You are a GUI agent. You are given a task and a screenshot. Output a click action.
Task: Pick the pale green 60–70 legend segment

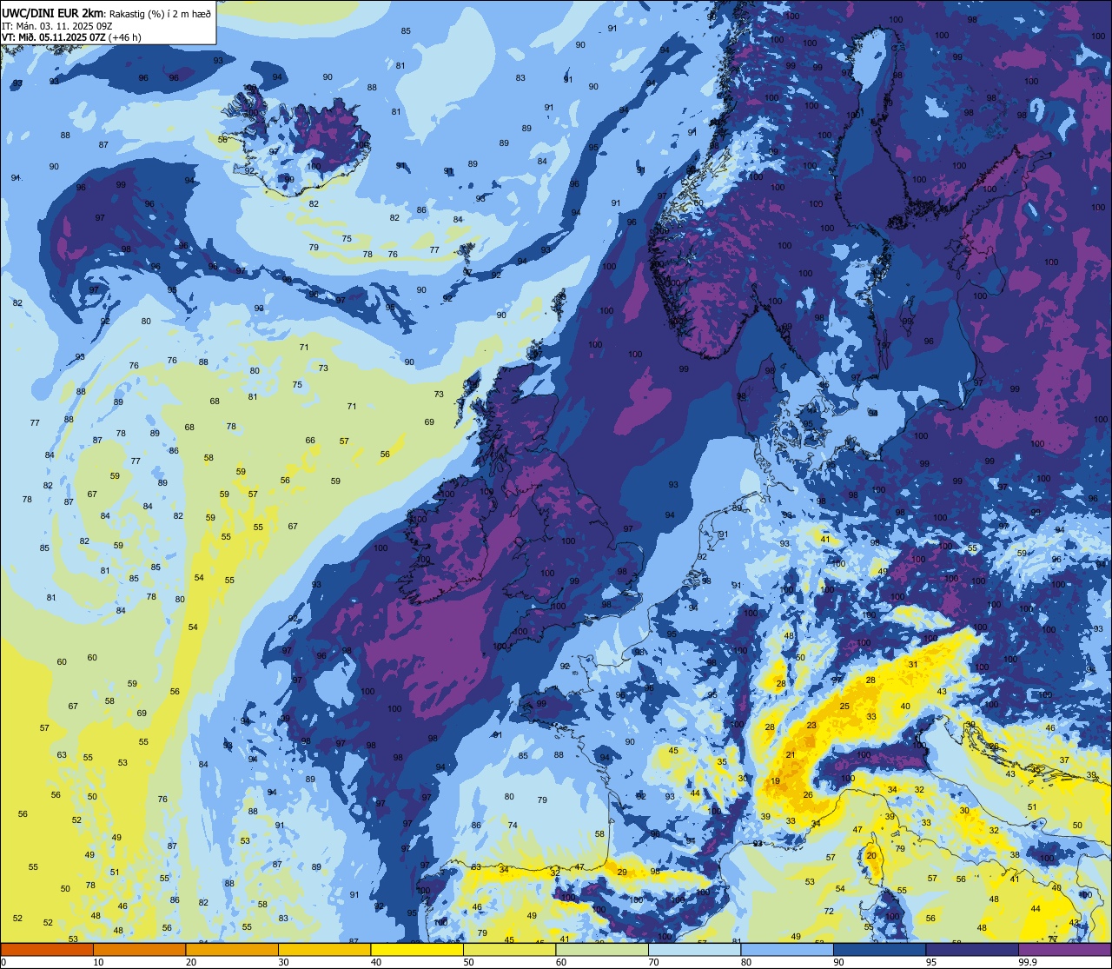(602, 950)
